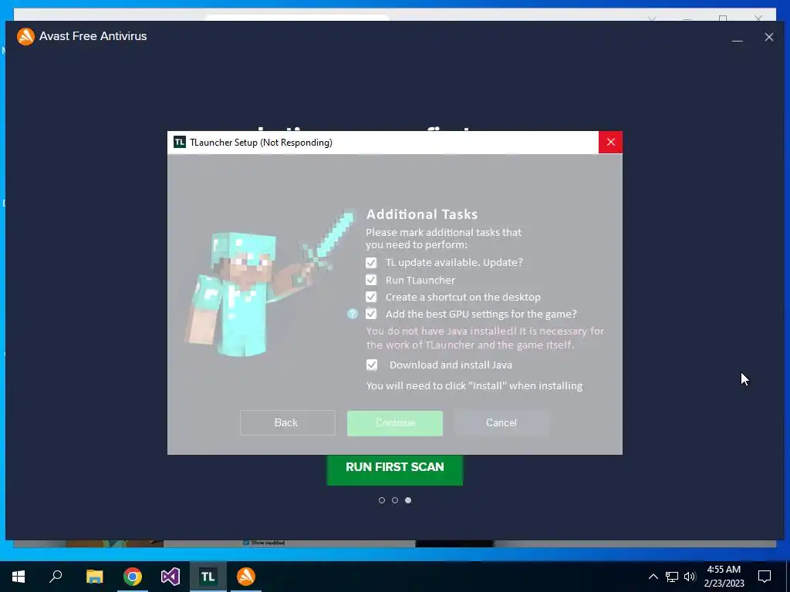Open the taskbar clock and date
This screenshot has width=790, height=592.
(x=724, y=577)
